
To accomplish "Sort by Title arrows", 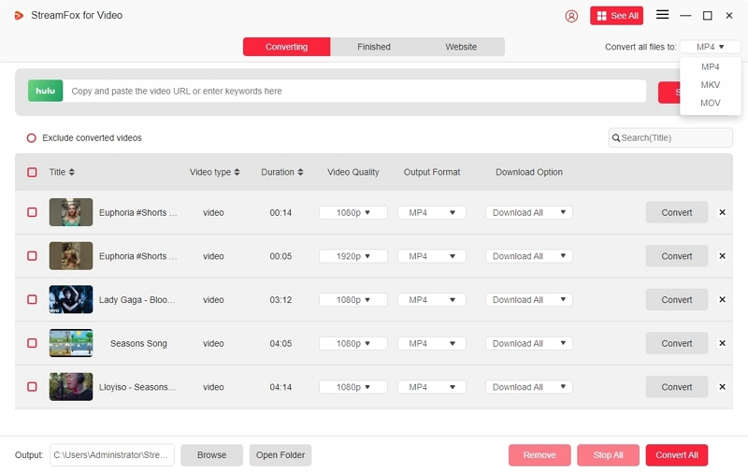I will coord(72,172).
